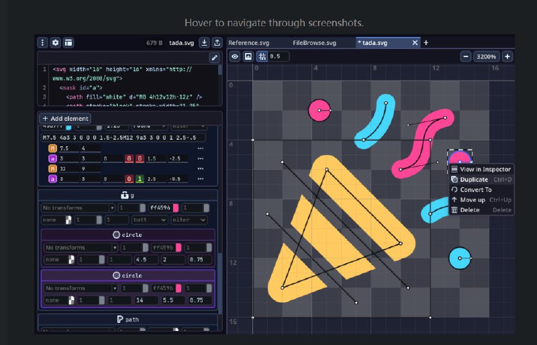
Task: Click the pencil edit icon above code editor
Action: point(214,58)
